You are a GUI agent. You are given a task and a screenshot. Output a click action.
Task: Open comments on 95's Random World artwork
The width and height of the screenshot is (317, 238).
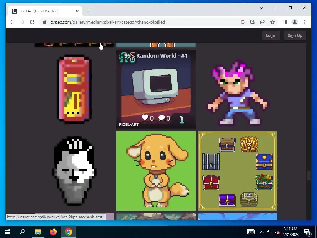click(162, 117)
